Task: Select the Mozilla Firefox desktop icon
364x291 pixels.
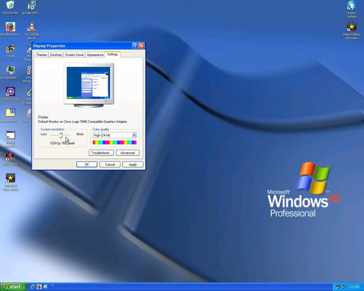Action: click(x=10, y=29)
